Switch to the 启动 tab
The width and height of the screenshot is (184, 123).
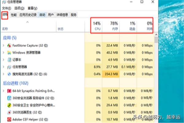(42, 15)
